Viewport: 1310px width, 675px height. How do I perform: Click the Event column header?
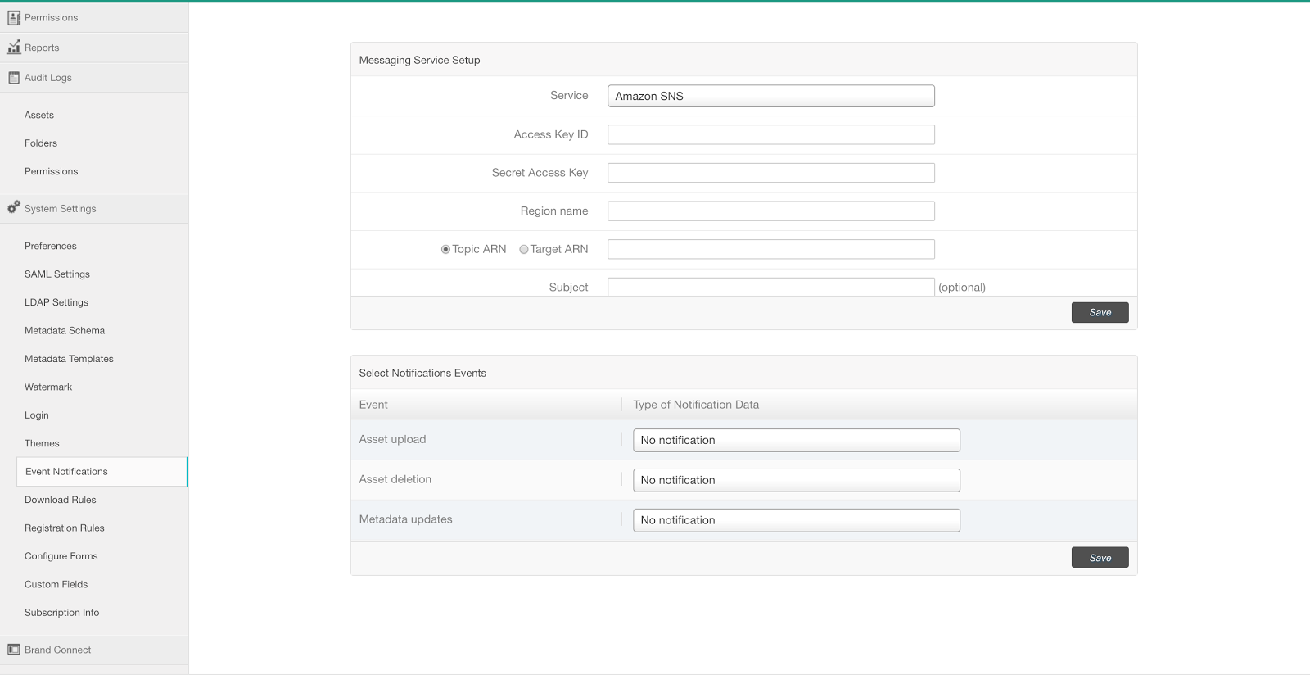point(373,405)
